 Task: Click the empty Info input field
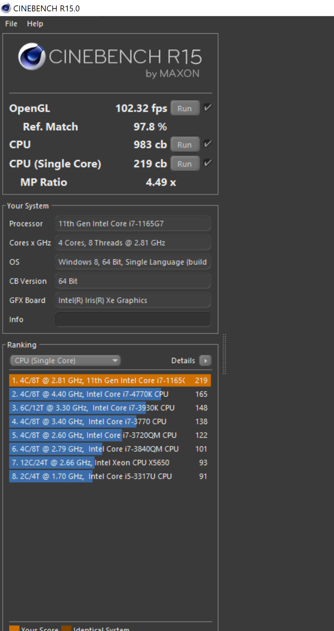(133, 319)
